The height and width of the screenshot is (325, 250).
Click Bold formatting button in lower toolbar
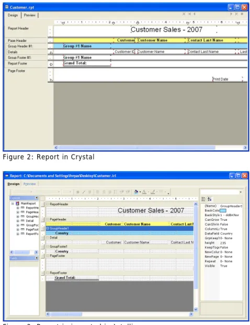[78, 192]
